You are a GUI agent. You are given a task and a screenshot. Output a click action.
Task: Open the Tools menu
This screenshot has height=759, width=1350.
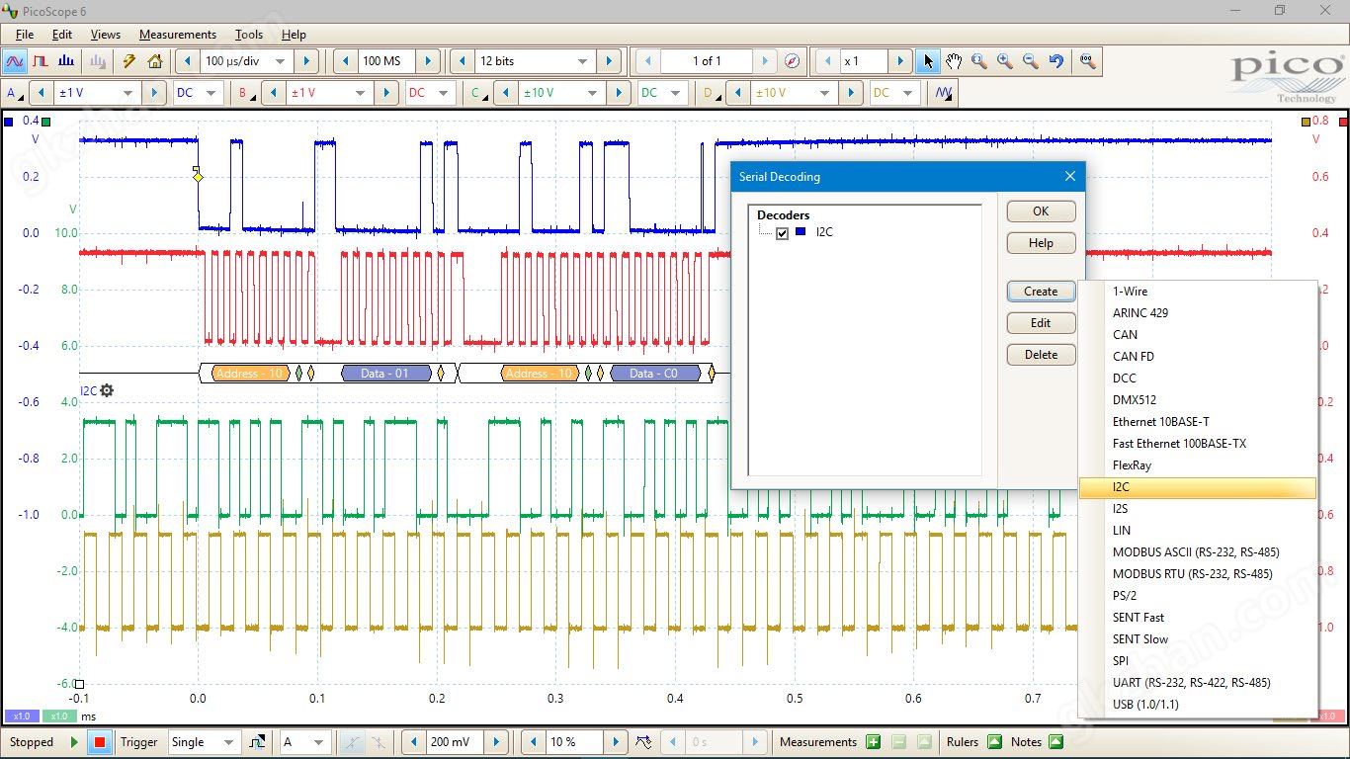[x=249, y=35]
